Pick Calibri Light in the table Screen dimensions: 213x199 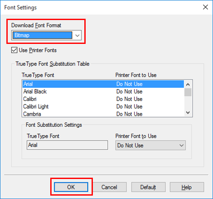pos(103,107)
